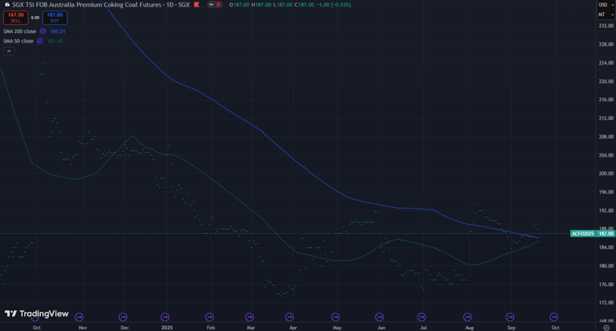Click the red SELL 187.00 button
Viewport: 616px width, 331px height.
[16, 17]
